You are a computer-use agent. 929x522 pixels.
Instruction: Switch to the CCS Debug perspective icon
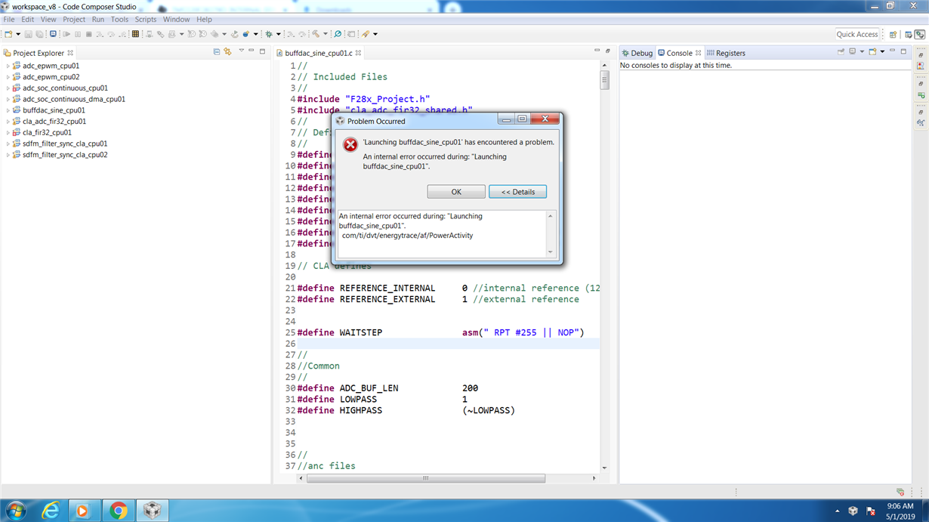click(920, 34)
